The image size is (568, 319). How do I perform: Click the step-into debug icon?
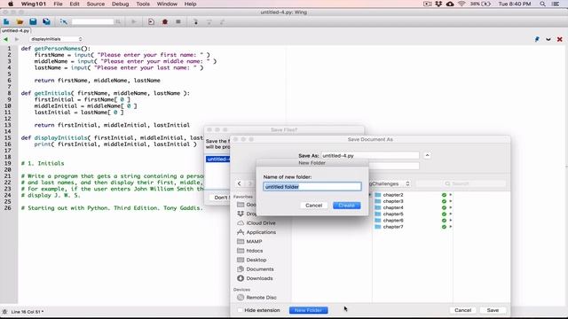195,21
